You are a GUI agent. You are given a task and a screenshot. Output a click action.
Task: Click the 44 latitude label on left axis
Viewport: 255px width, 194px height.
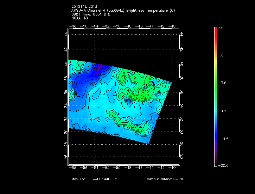point(66,34)
